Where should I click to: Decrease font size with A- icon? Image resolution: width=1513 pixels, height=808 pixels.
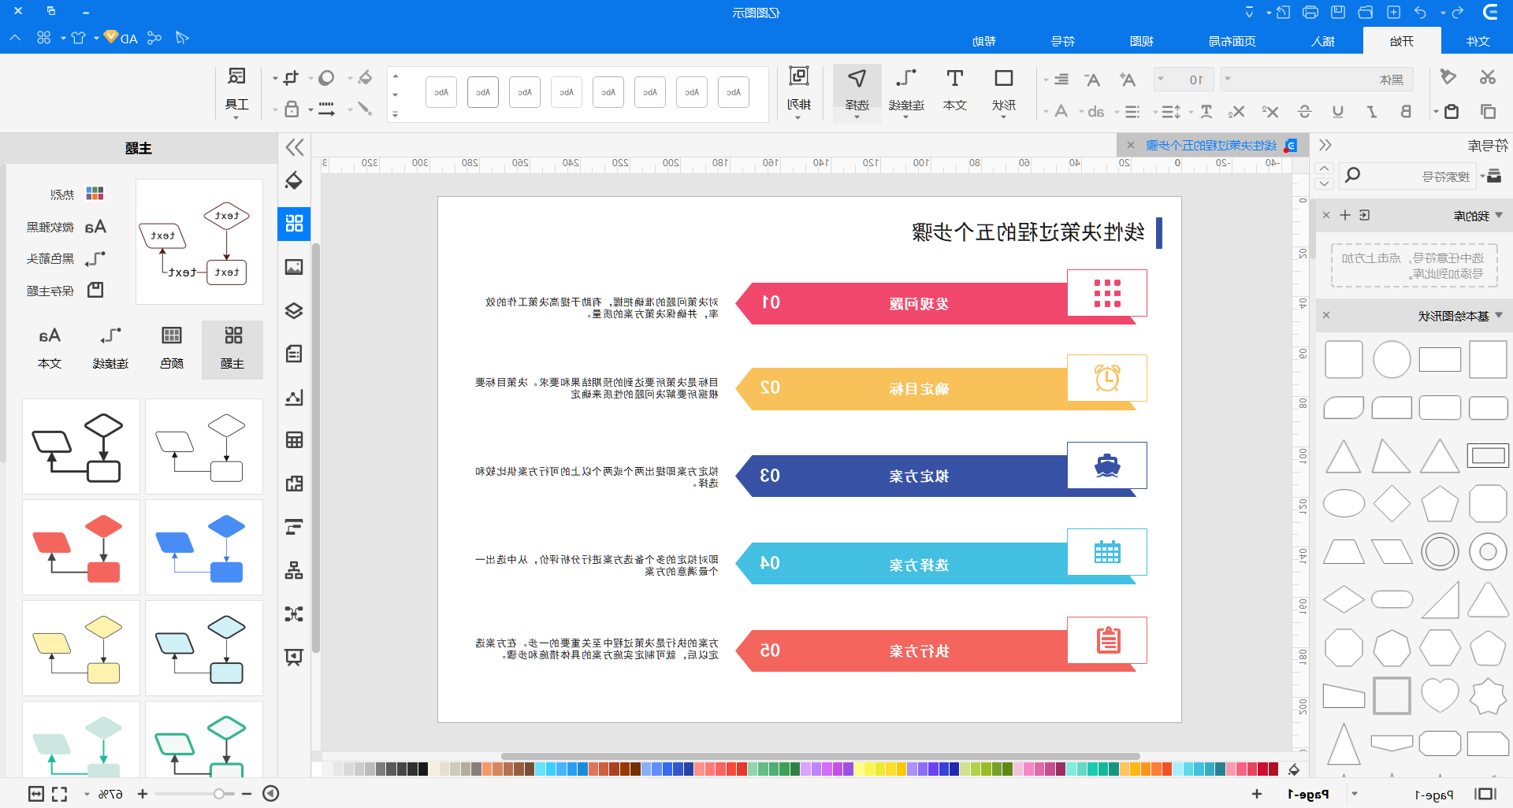[1091, 80]
